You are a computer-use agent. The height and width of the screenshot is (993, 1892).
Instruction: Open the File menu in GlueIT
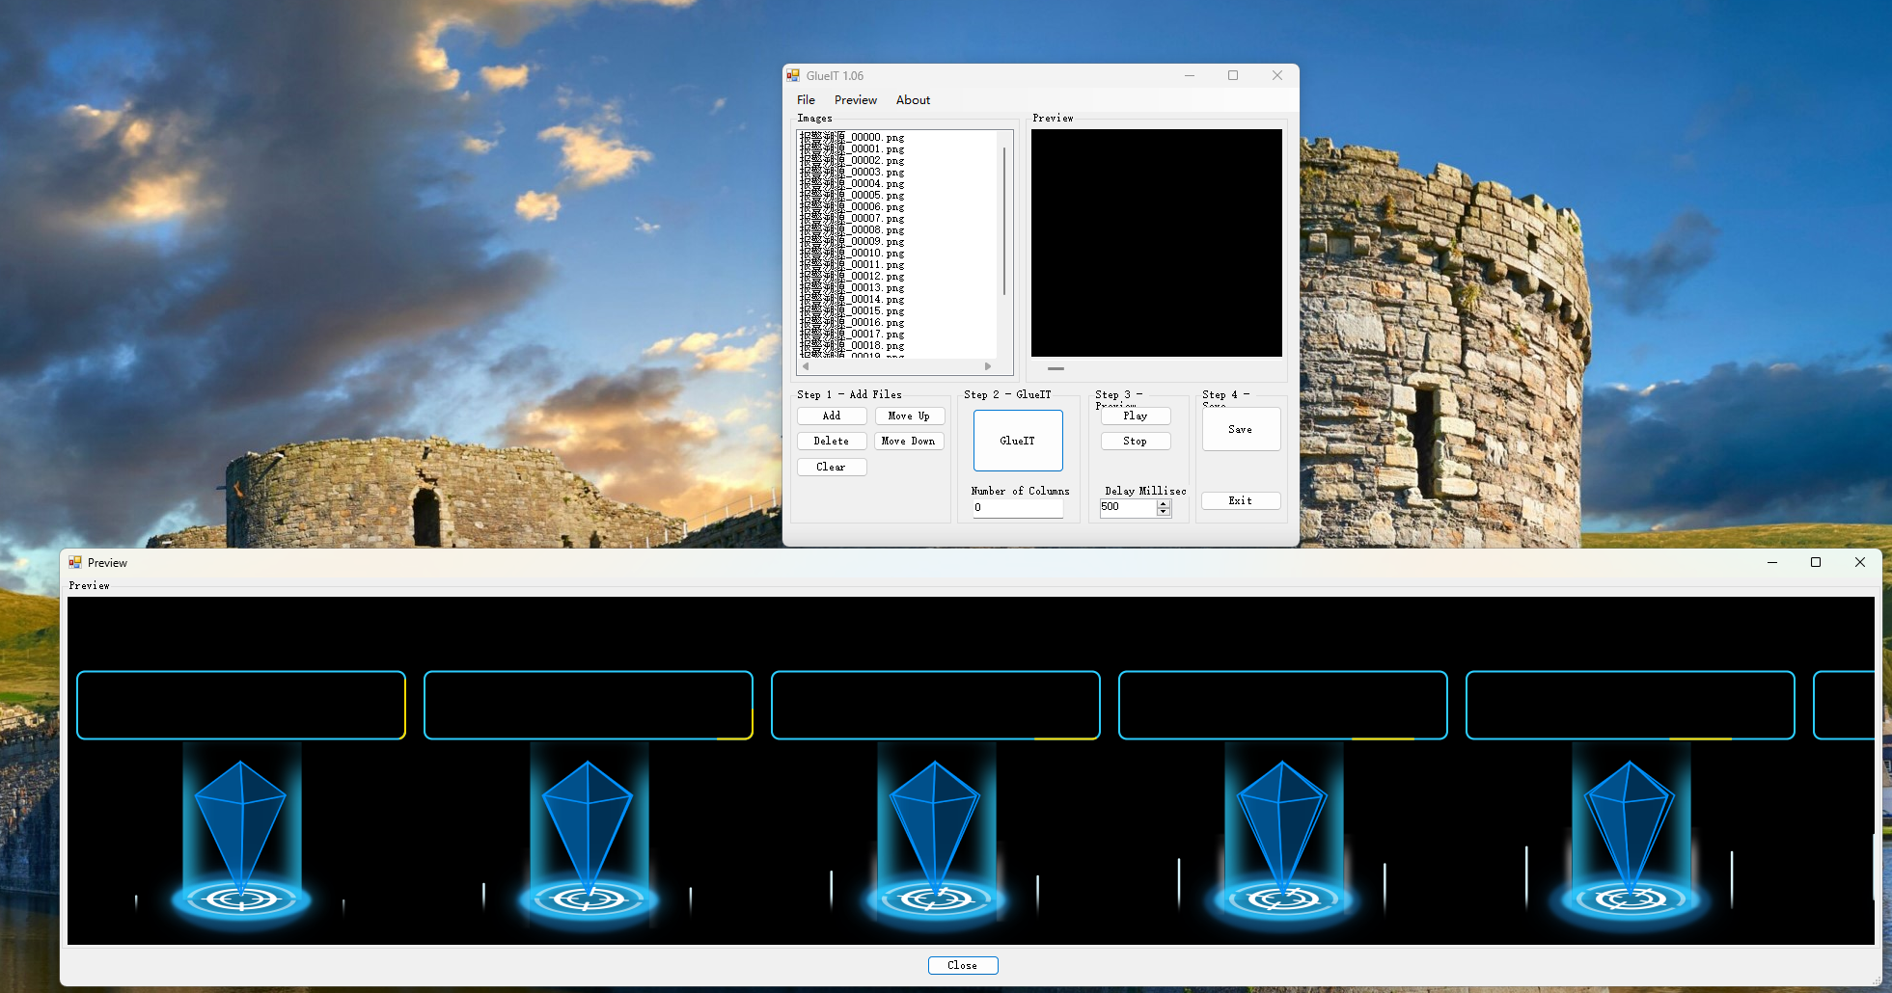pos(806,99)
